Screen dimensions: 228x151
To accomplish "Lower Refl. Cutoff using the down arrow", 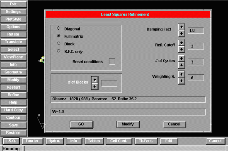I will pyautogui.click(x=182, y=49).
